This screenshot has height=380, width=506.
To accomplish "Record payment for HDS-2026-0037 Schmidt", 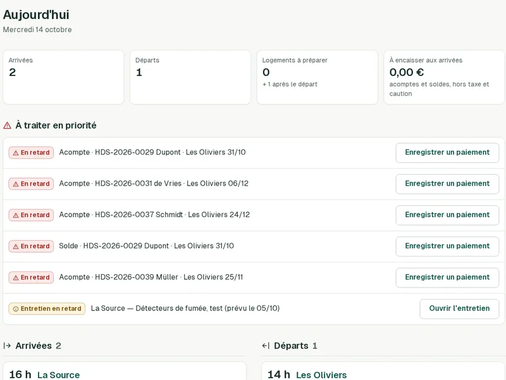I will click(447, 215).
